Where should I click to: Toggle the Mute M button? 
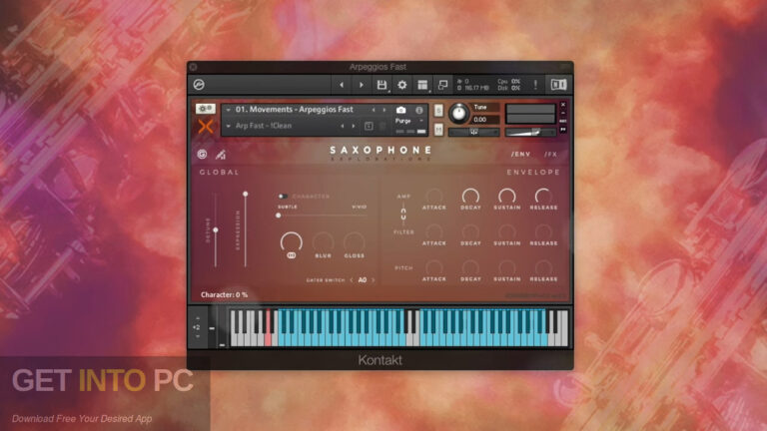coord(438,129)
